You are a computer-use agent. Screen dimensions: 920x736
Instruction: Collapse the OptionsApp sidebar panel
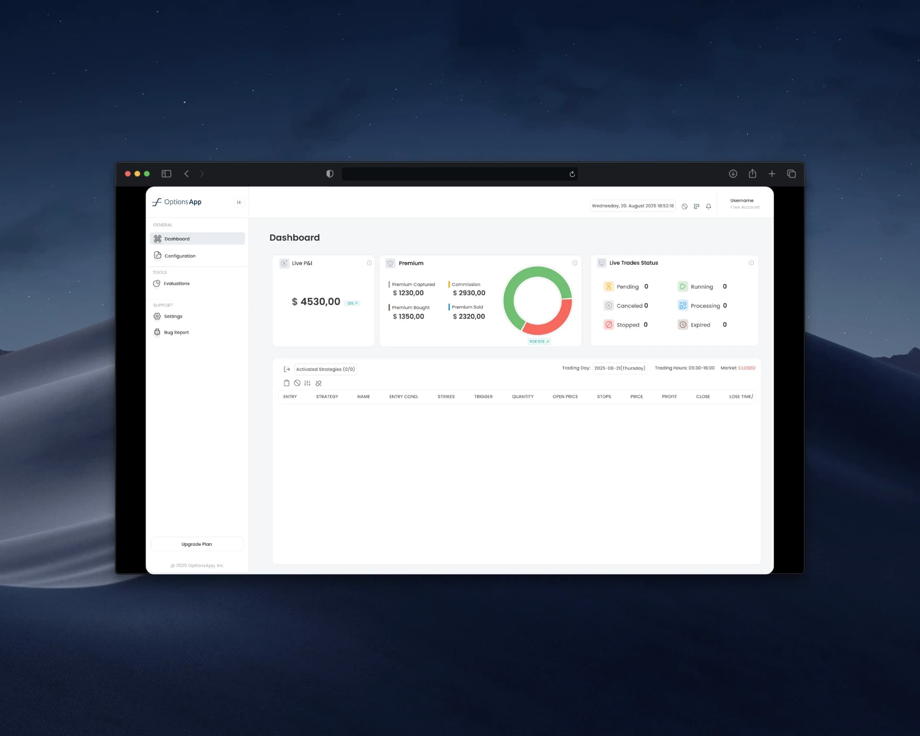click(x=239, y=202)
